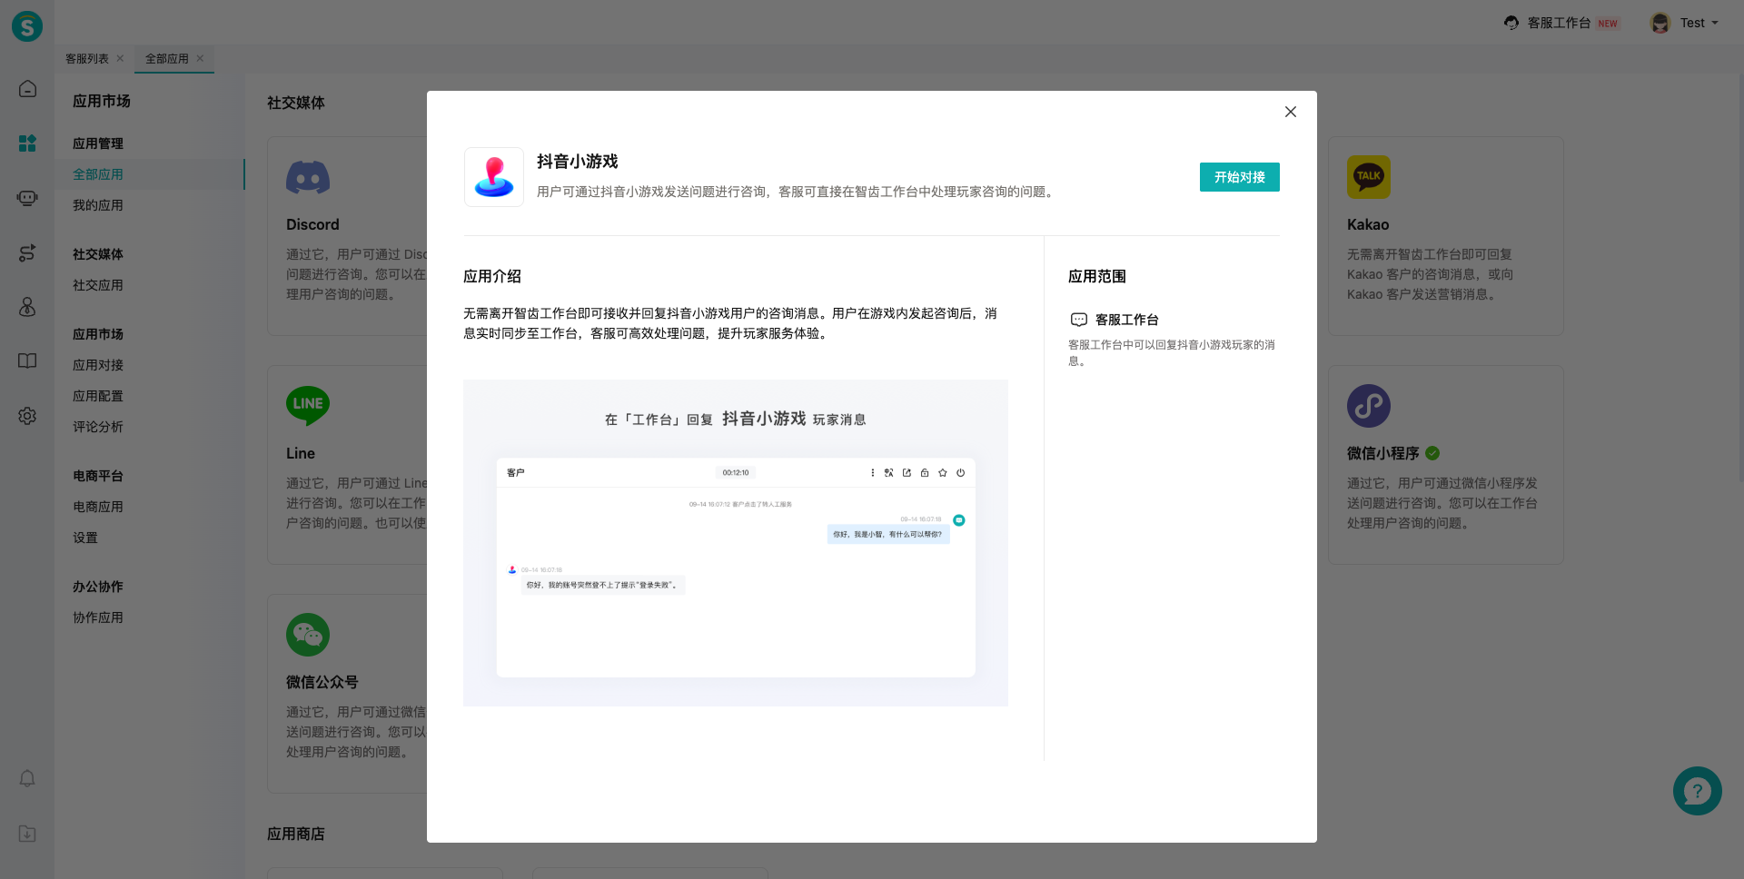1744x879 pixels.
Task: Switch to the 全部应用 tab
Action: click(167, 58)
